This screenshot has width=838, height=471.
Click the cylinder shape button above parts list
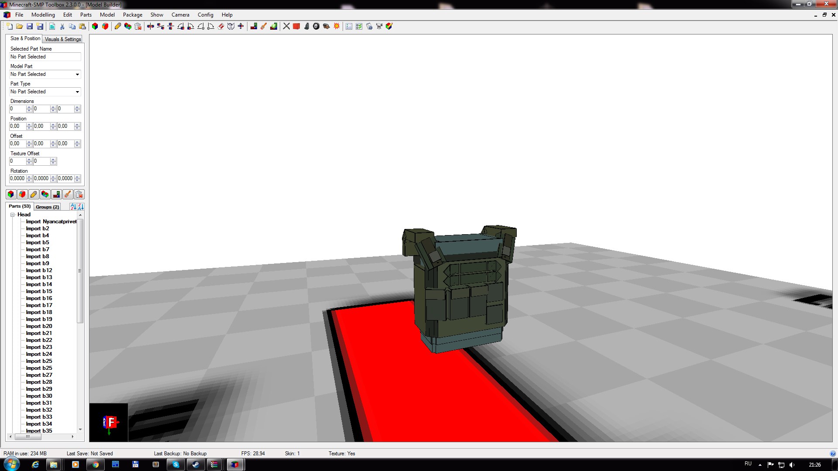[x=22, y=195]
